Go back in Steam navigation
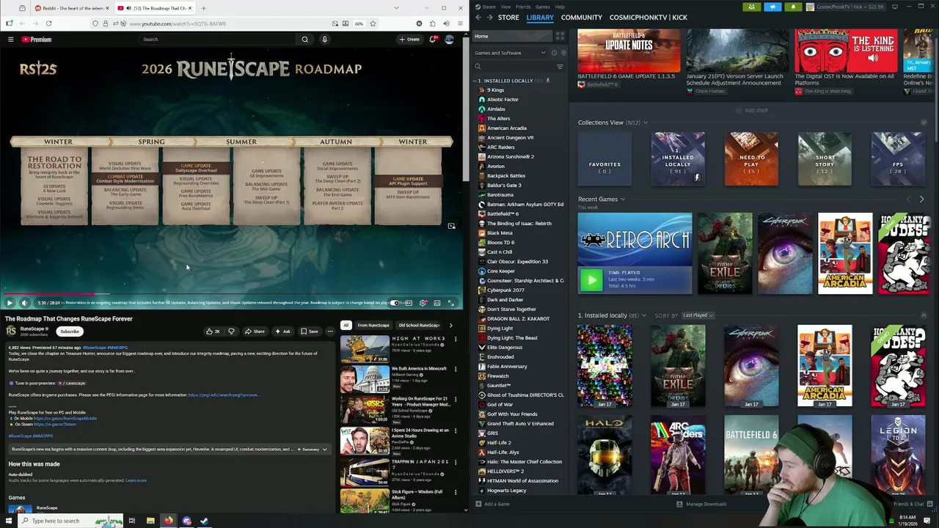 click(x=478, y=18)
